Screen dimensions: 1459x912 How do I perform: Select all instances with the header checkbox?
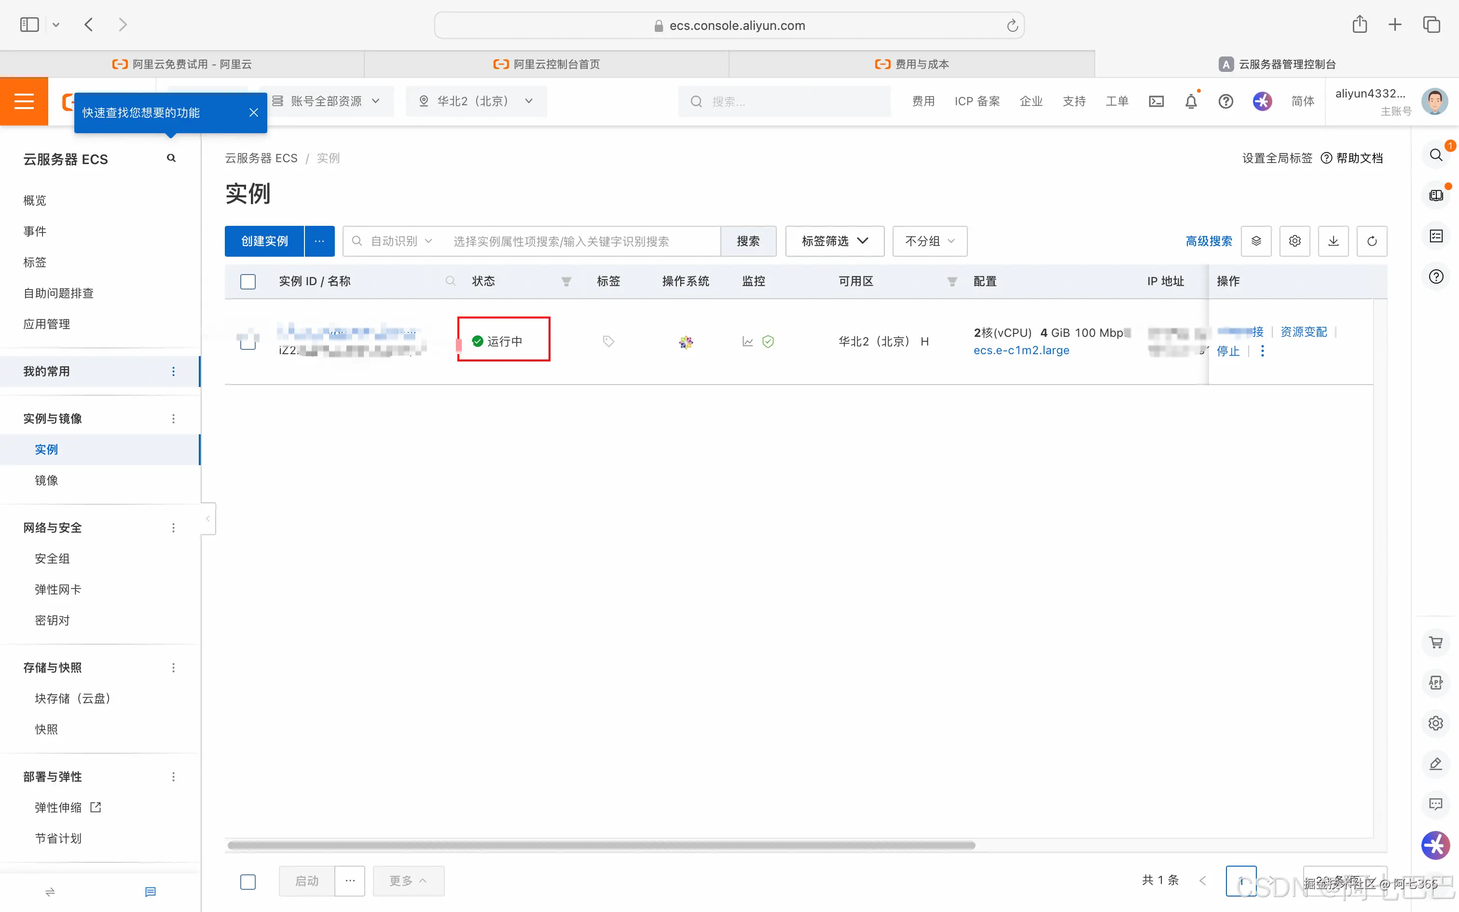(x=248, y=281)
